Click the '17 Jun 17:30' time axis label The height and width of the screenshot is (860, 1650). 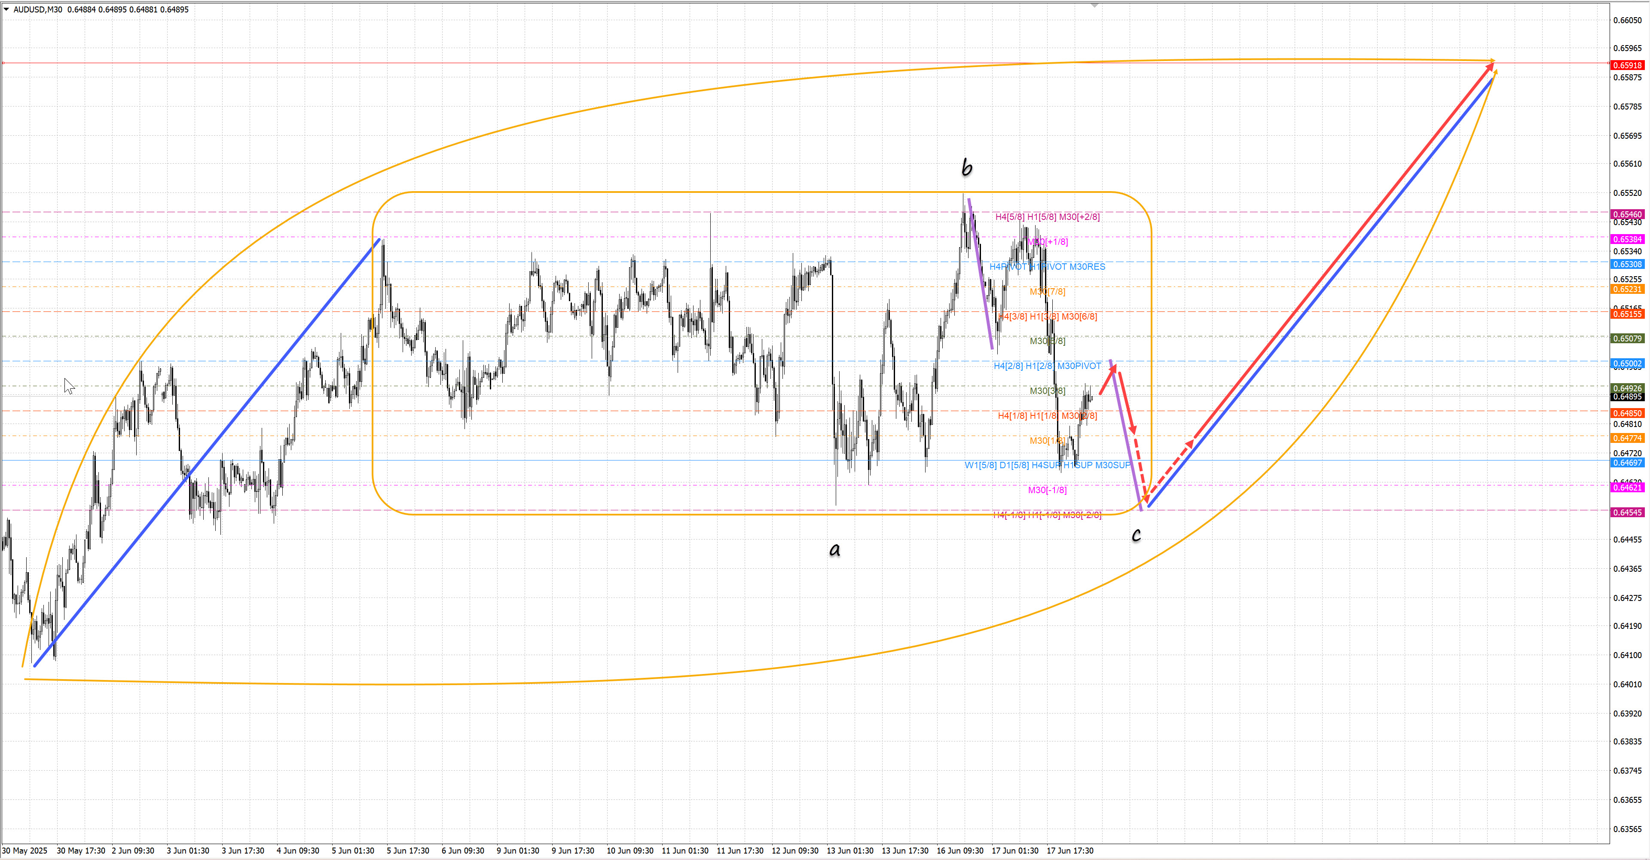1069,851
